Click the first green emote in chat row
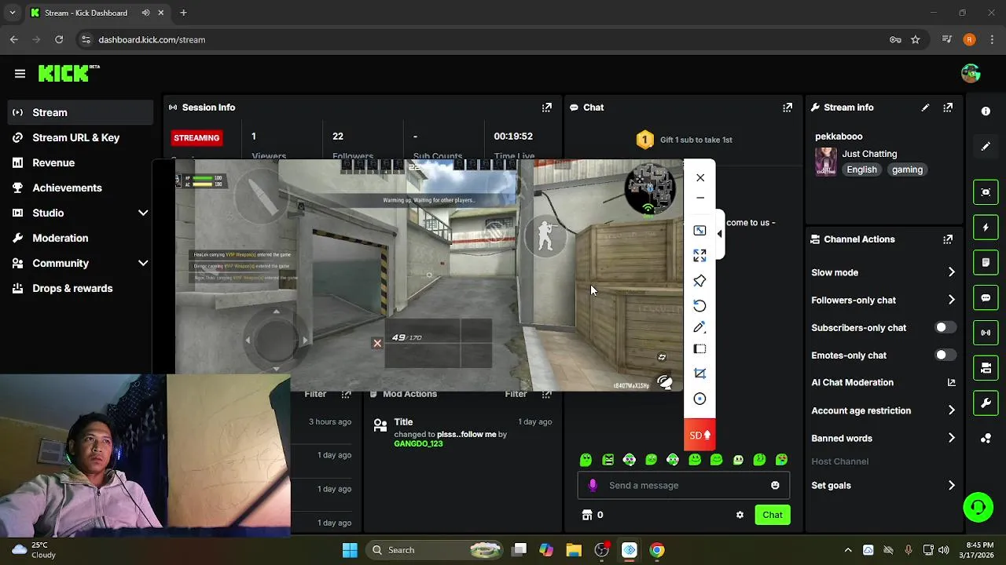1006x565 pixels. (x=586, y=460)
